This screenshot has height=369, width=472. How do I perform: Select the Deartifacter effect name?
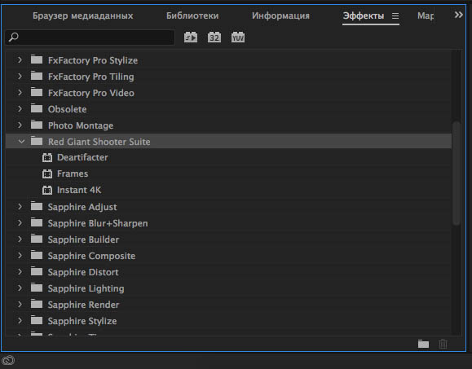click(x=82, y=157)
